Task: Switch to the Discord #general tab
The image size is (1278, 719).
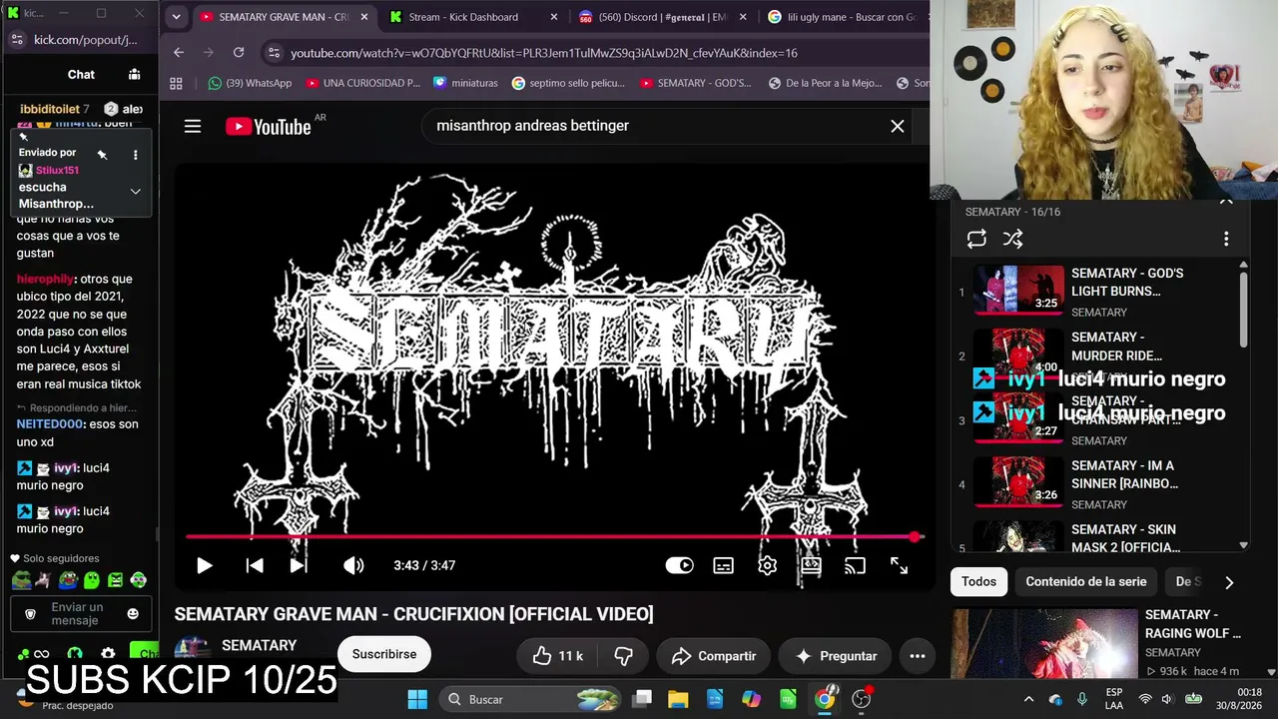Action: (x=663, y=17)
